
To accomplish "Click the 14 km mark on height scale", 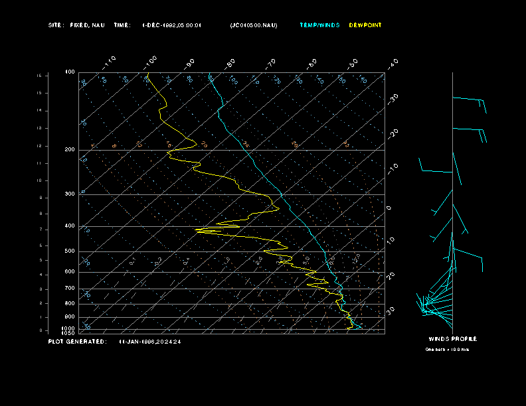I will (39, 110).
